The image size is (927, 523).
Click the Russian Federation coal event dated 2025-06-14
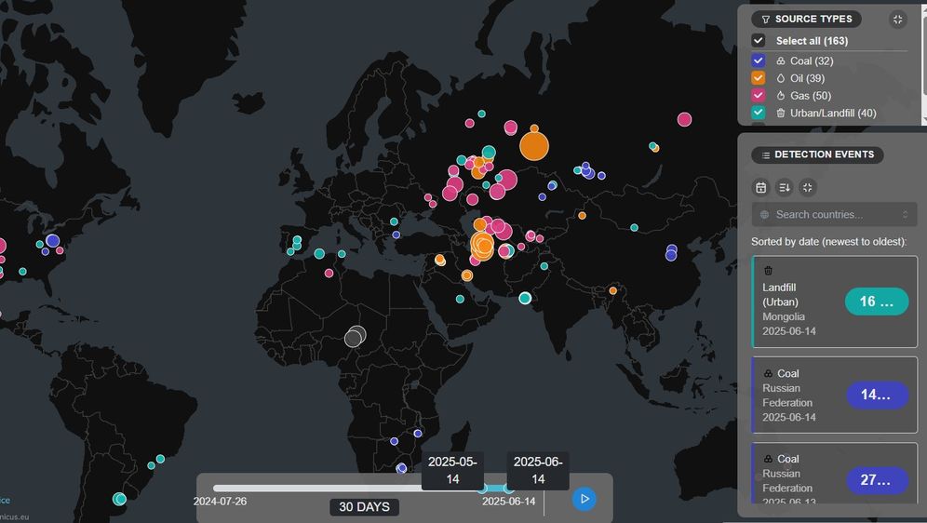(834, 395)
